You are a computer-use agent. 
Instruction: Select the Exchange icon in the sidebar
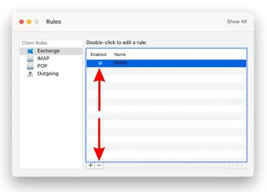click(x=30, y=51)
